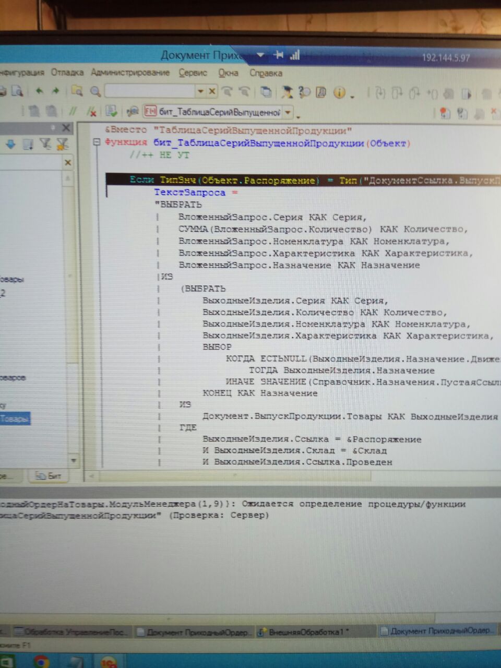Click the uncomment block icon with red X

(x=91, y=111)
